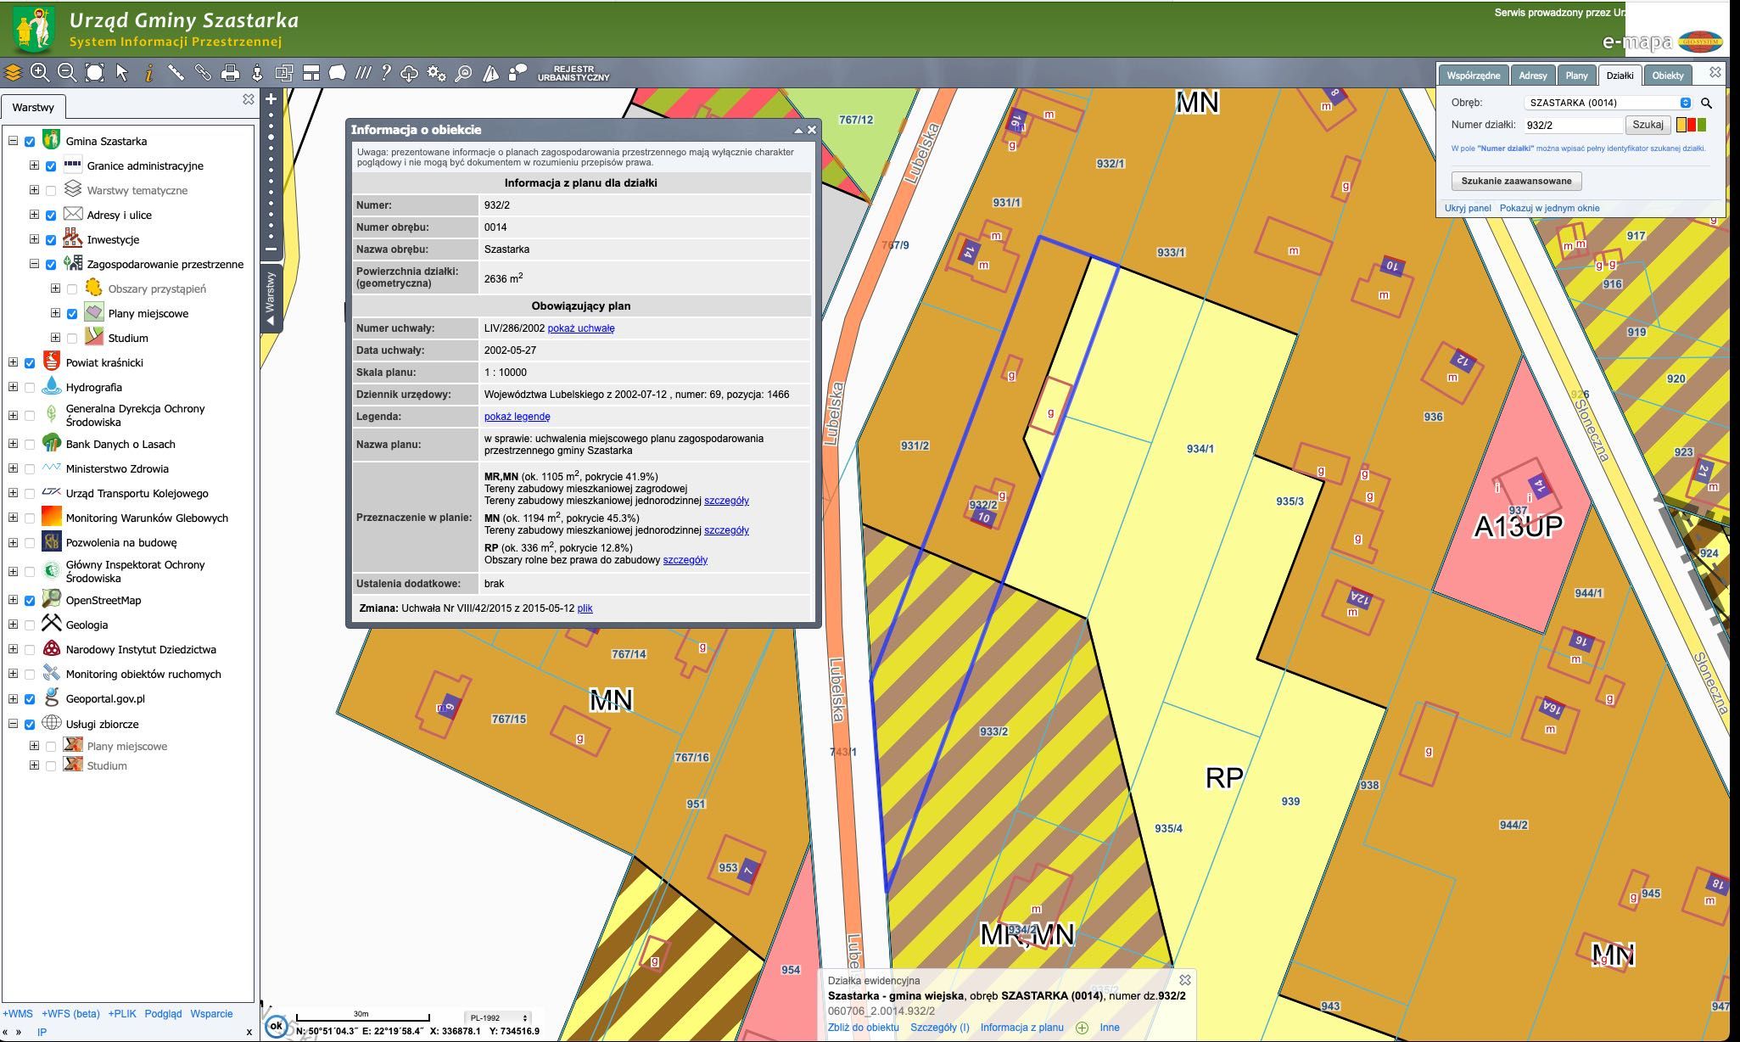This screenshot has width=1740, height=1042.
Task: Select the Działki tab
Action: [1620, 76]
